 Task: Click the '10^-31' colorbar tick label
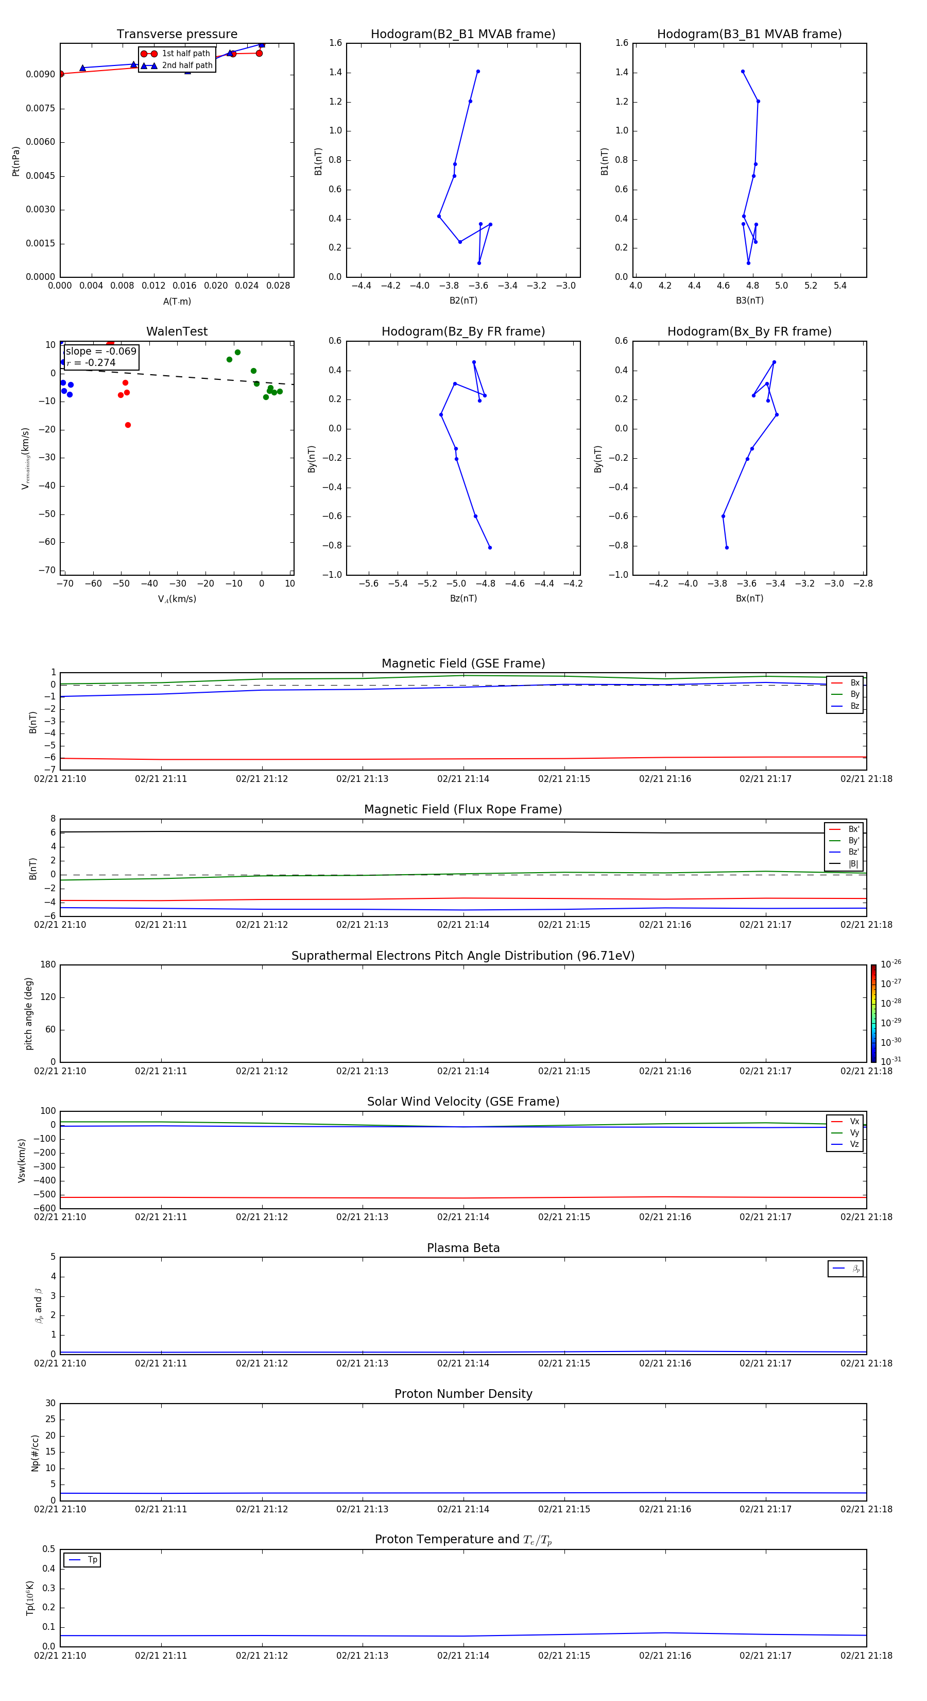[891, 1061]
